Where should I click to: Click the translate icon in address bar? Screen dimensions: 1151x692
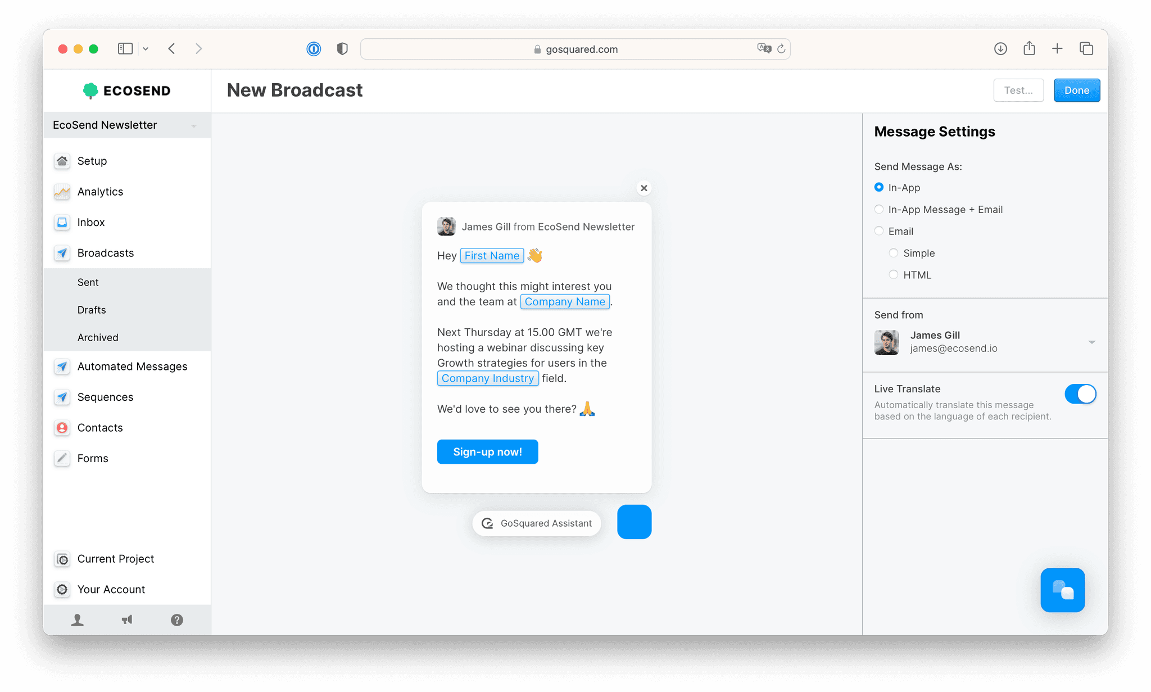pos(764,48)
